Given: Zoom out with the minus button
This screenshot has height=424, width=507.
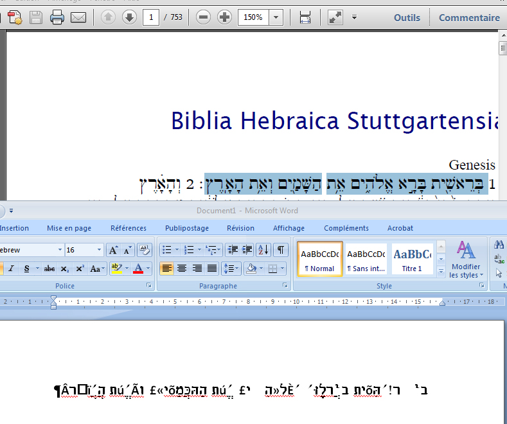Looking at the screenshot, I should 204,17.
